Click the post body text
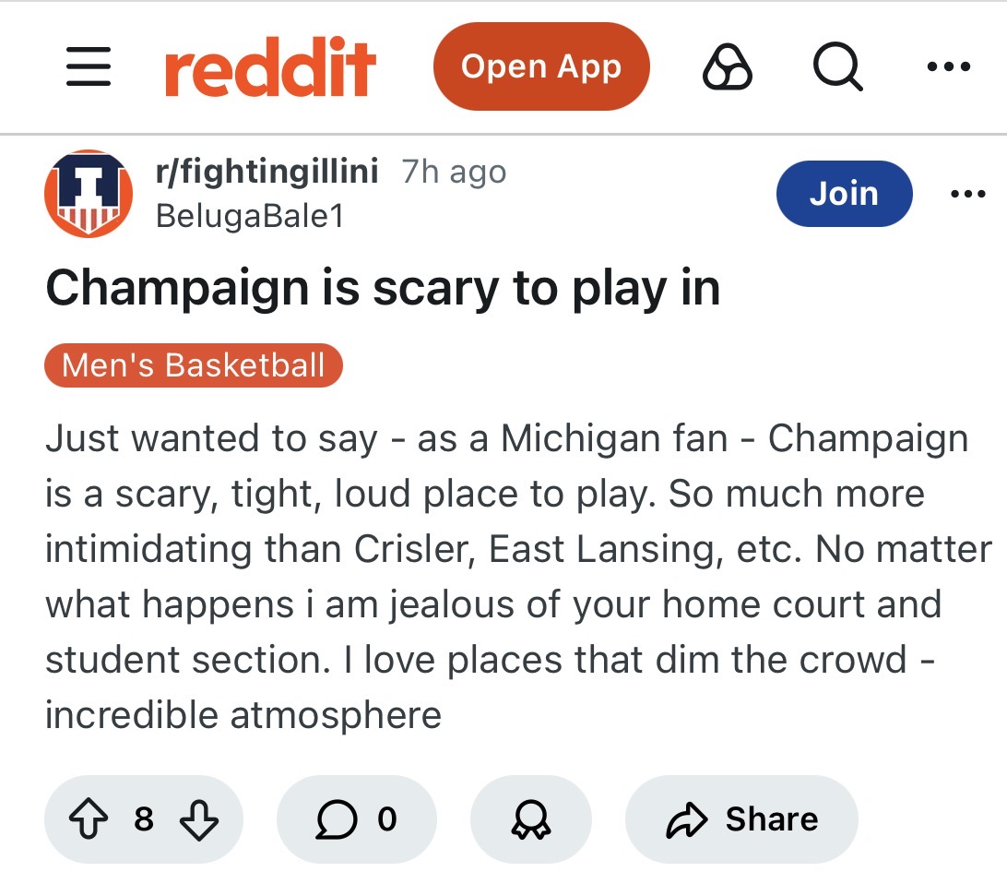The height and width of the screenshot is (884, 1007). click(504, 577)
